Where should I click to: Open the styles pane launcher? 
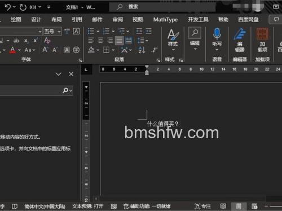tap(181, 60)
